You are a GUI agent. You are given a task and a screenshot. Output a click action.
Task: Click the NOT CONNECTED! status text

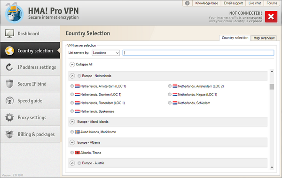(x=246, y=13)
